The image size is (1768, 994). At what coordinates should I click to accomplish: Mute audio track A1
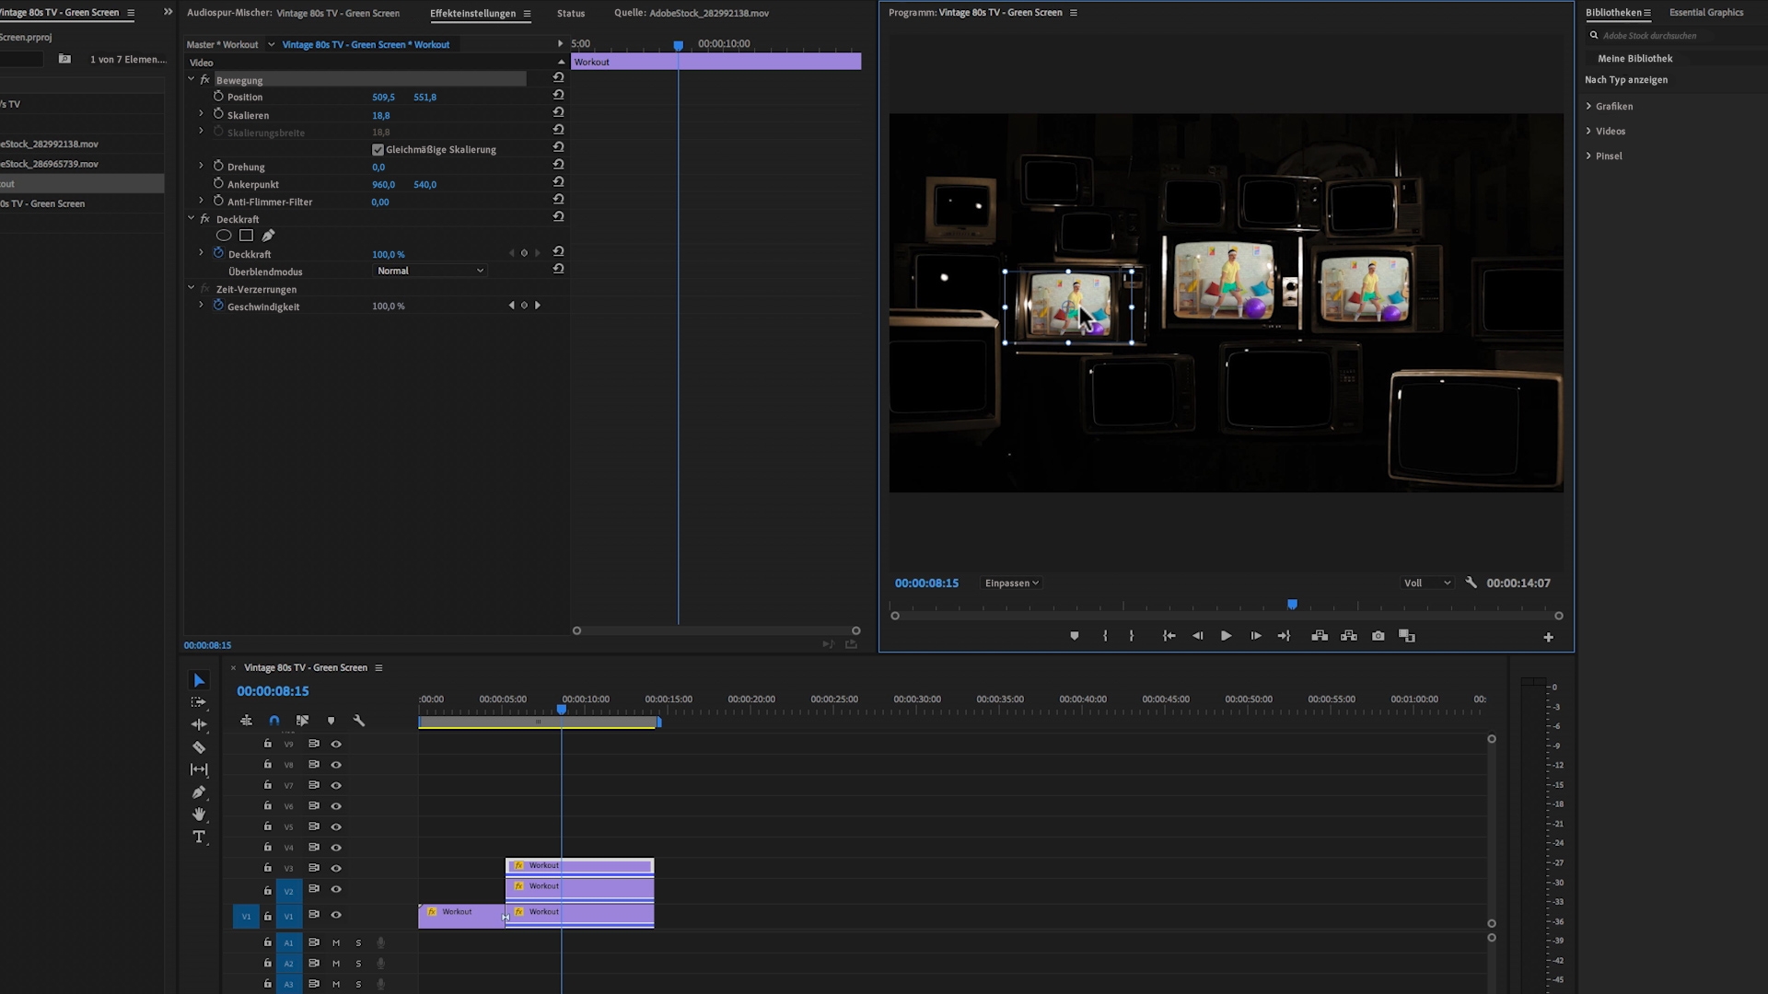pyautogui.click(x=336, y=942)
